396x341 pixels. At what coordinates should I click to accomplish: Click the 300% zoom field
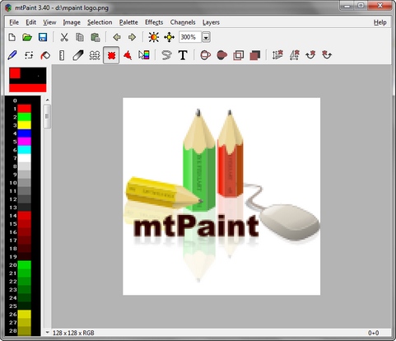click(x=190, y=37)
